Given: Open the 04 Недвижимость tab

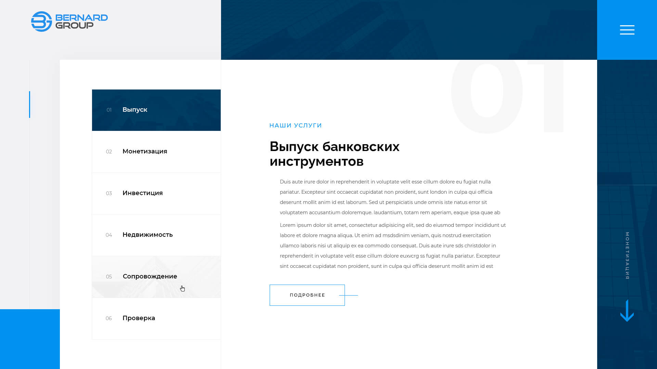Looking at the screenshot, I should pos(156,235).
